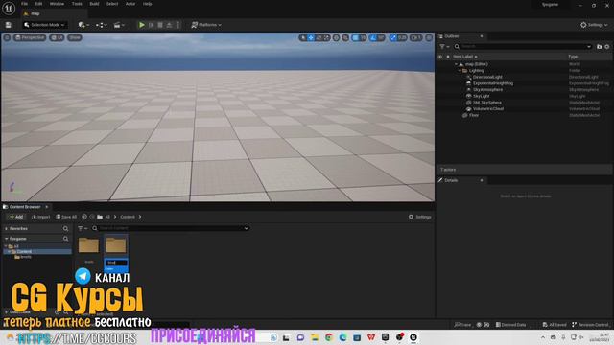Click Import in Content Browser

(x=40, y=217)
